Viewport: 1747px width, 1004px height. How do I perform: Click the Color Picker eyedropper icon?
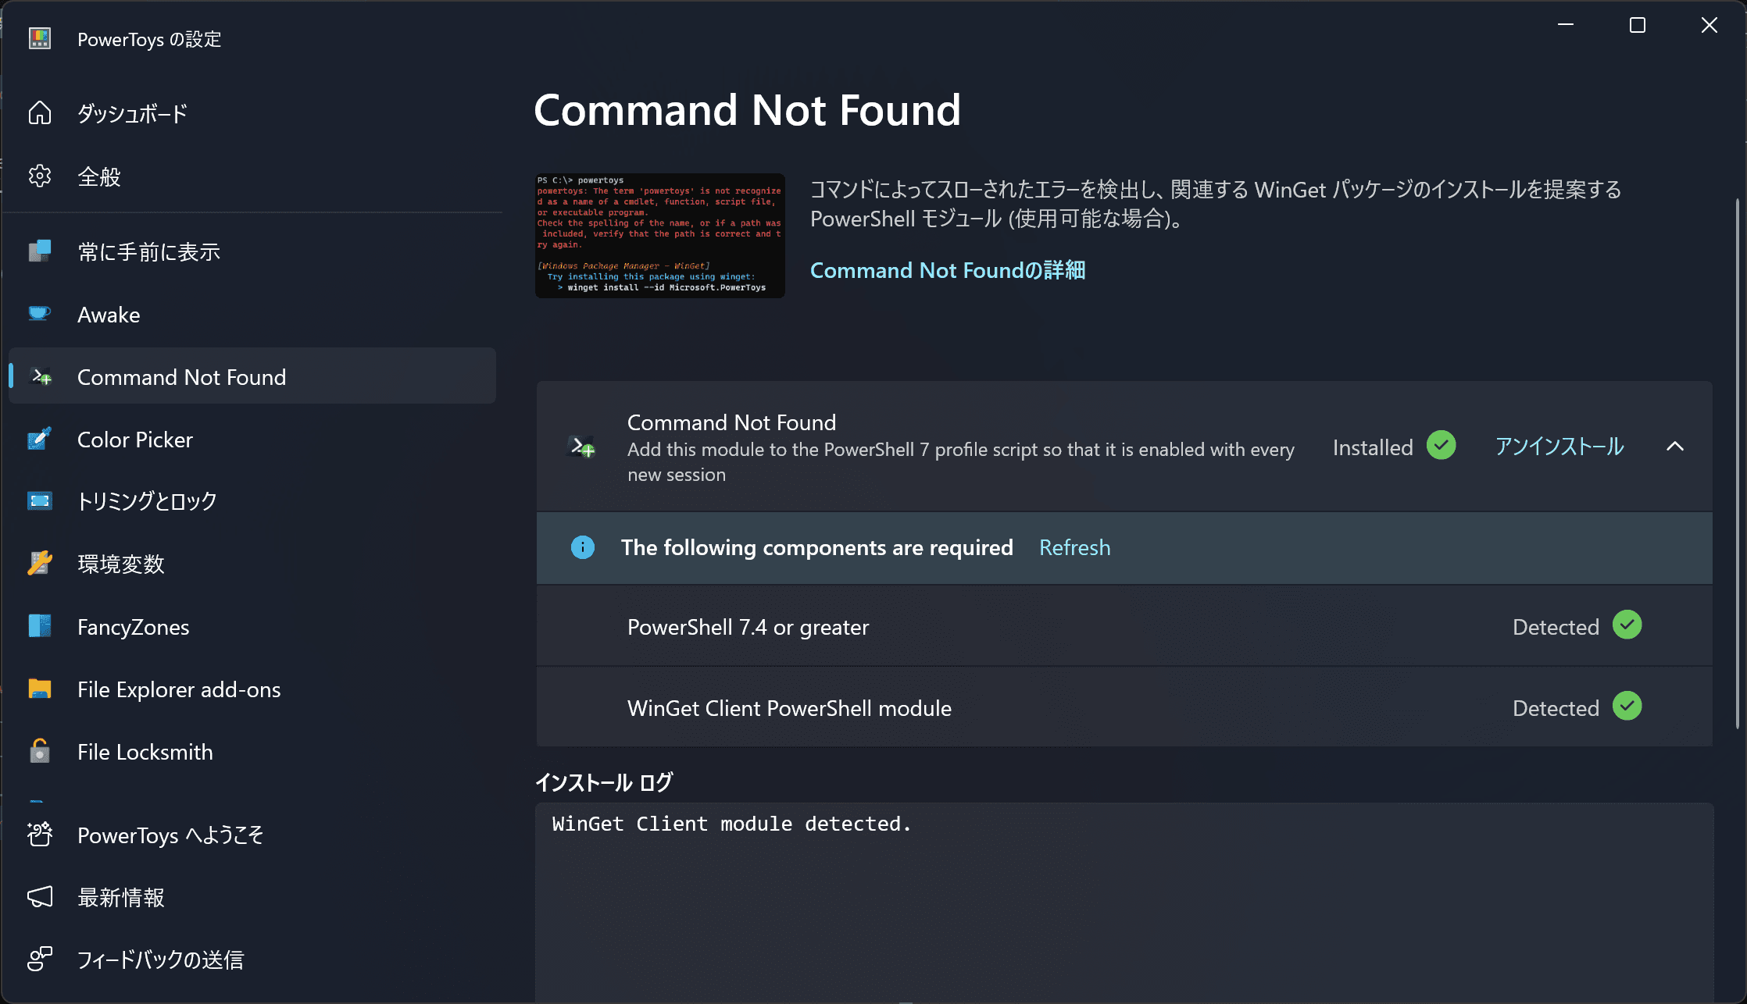(40, 439)
